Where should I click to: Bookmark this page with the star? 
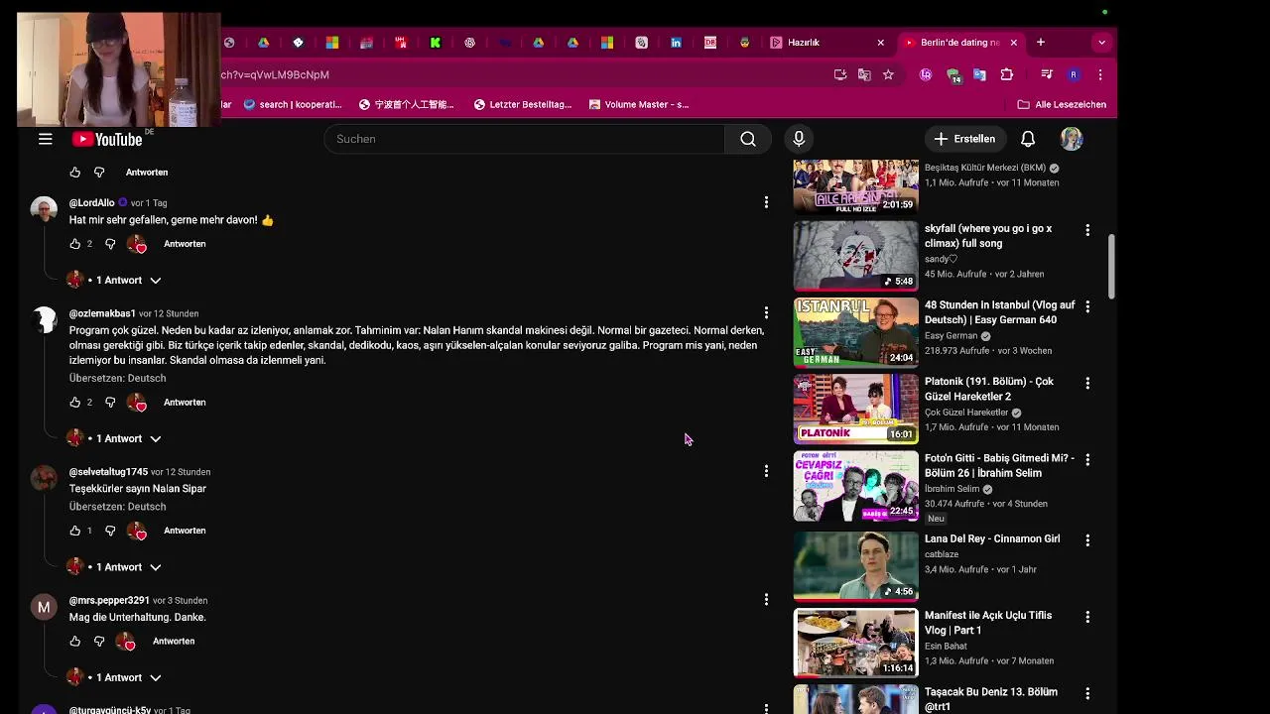888,74
